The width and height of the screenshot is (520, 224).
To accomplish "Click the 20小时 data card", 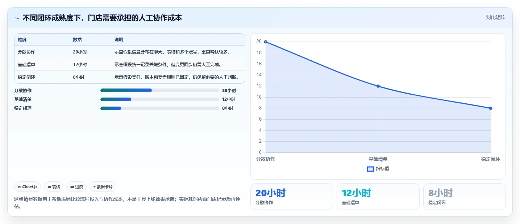I will (292, 197).
